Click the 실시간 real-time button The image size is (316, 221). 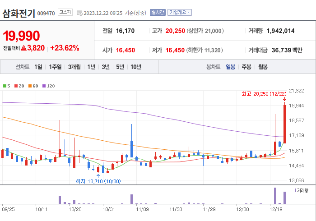click(158, 13)
